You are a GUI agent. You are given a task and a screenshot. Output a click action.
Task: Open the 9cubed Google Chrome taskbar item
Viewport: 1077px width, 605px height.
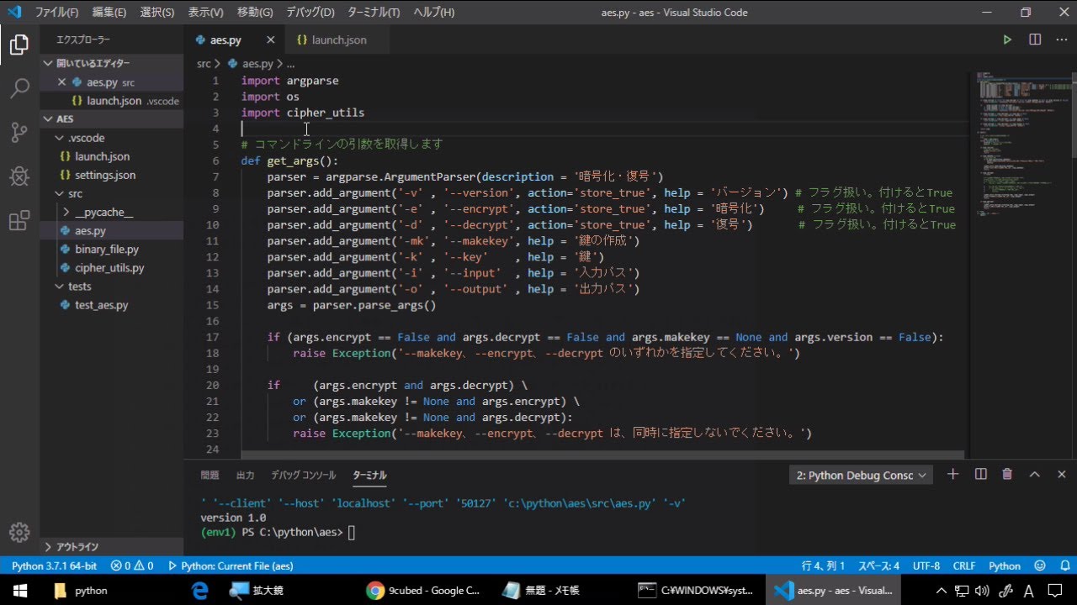[425, 591]
